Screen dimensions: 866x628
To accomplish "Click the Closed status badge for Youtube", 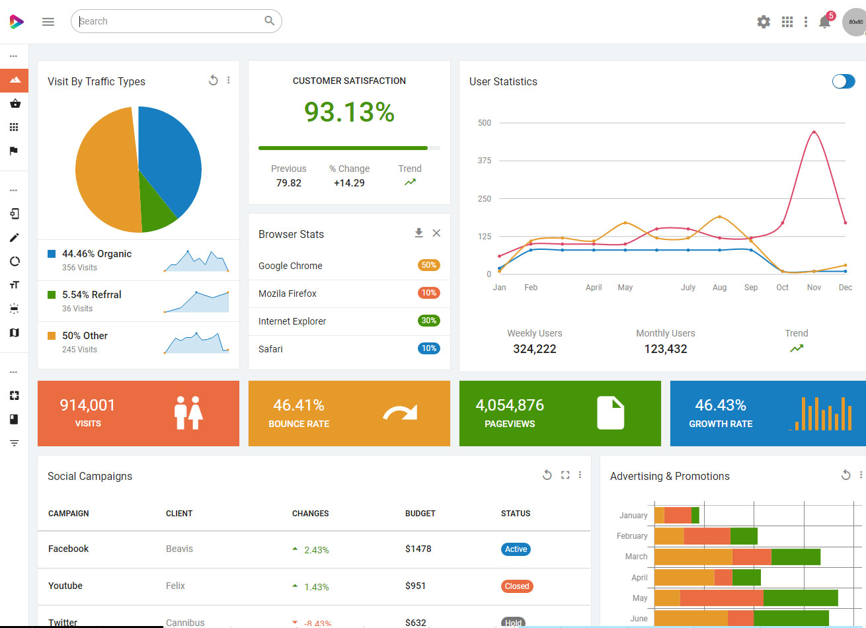I will click(516, 586).
